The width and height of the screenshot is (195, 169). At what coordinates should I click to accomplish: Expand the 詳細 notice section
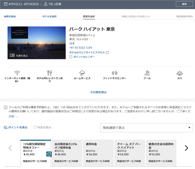(13, 116)
